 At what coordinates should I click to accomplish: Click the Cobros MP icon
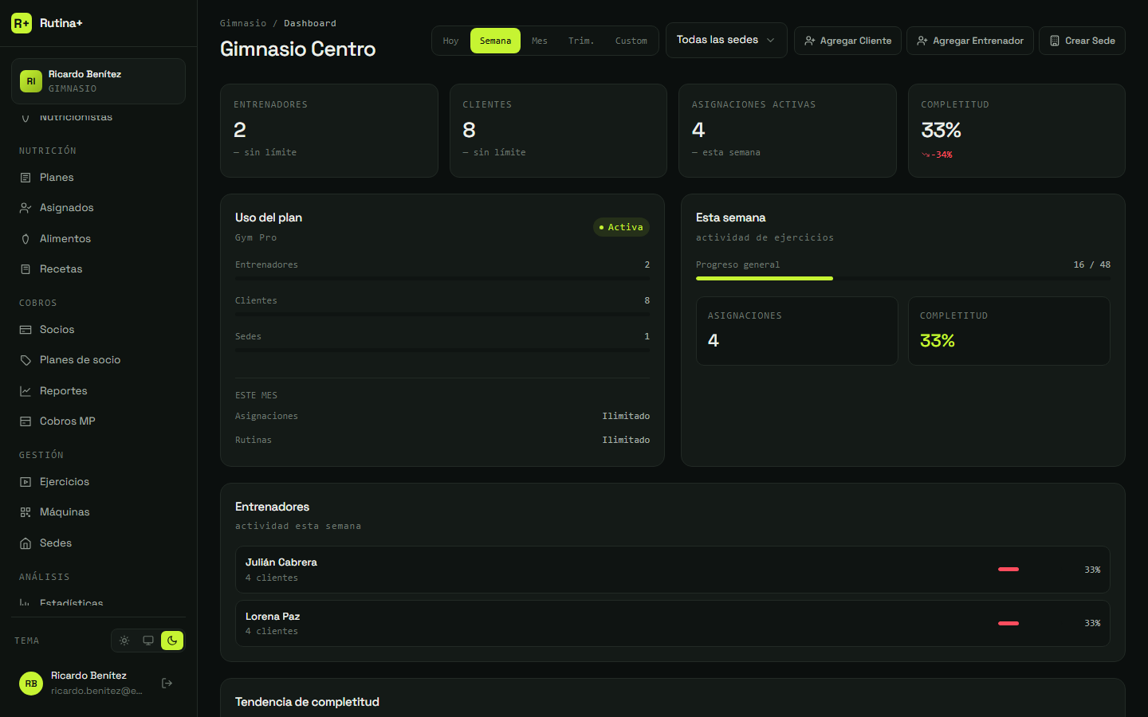[x=26, y=421]
